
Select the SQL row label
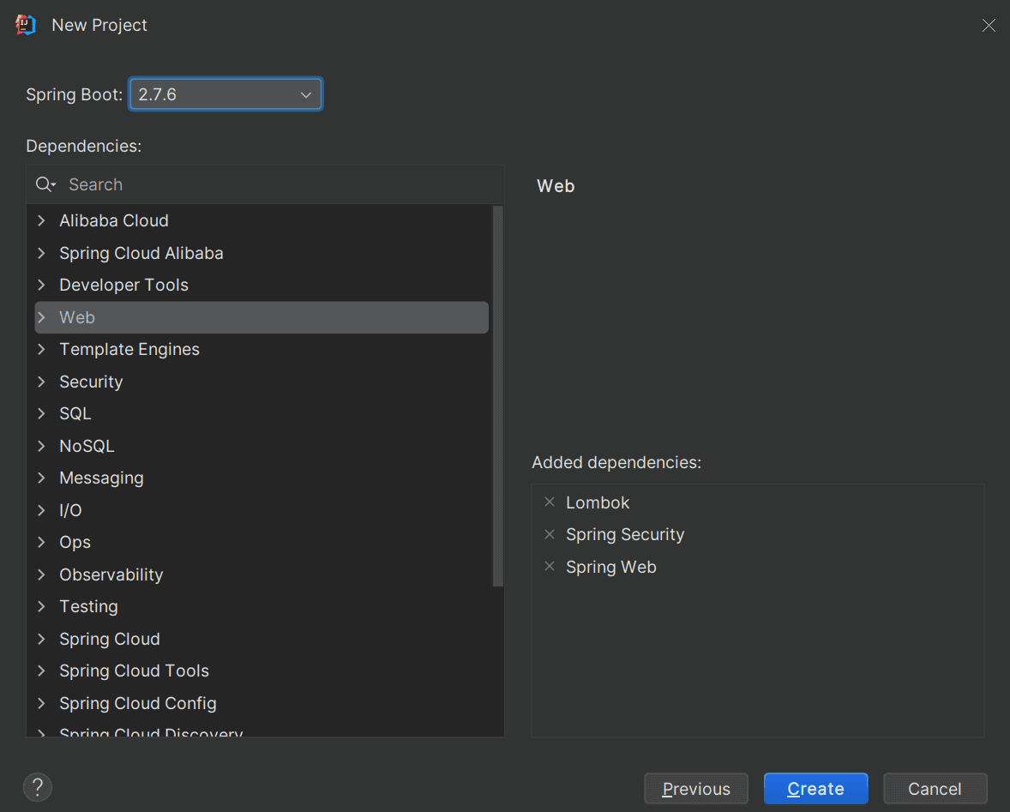click(75, 413)
